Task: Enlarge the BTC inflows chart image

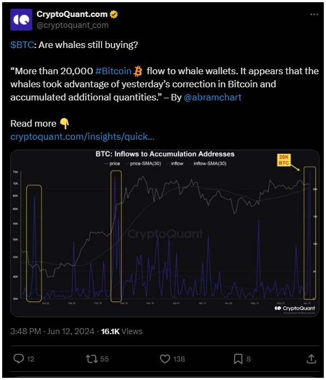Action: [165, 233]
